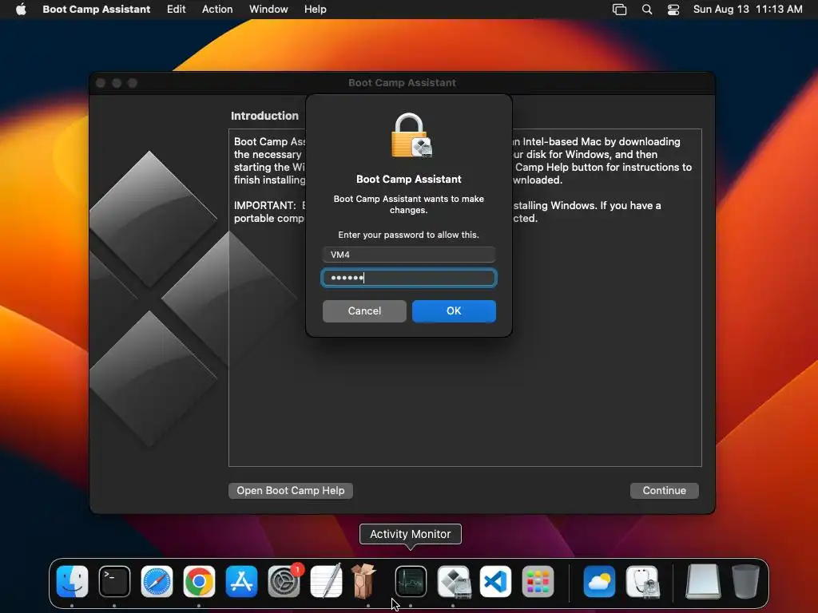Click the VM4 username field
Image resolution: width=818 pixels, height=613 pixels.
(409, 255)
